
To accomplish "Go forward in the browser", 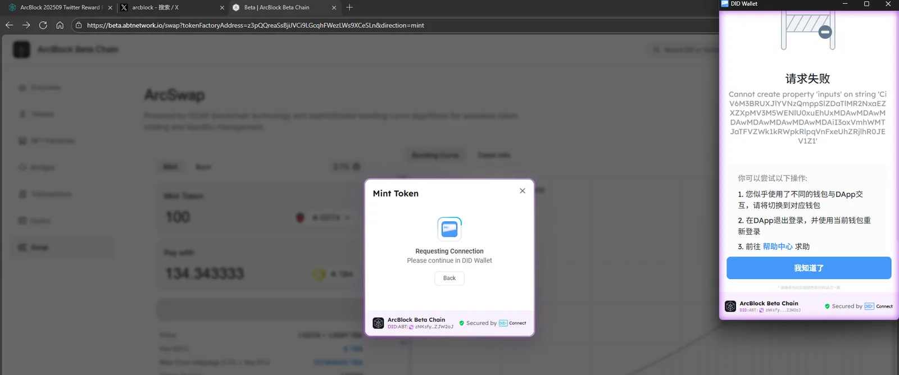I will coord(26,25).
